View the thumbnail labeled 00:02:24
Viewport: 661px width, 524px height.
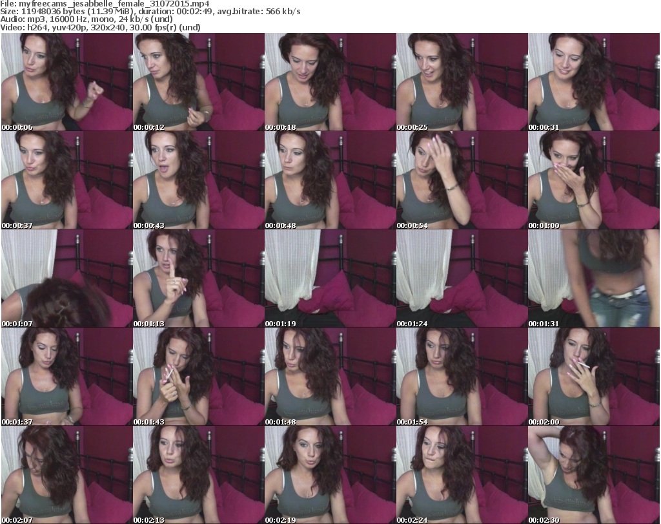(x=462, y=475)
